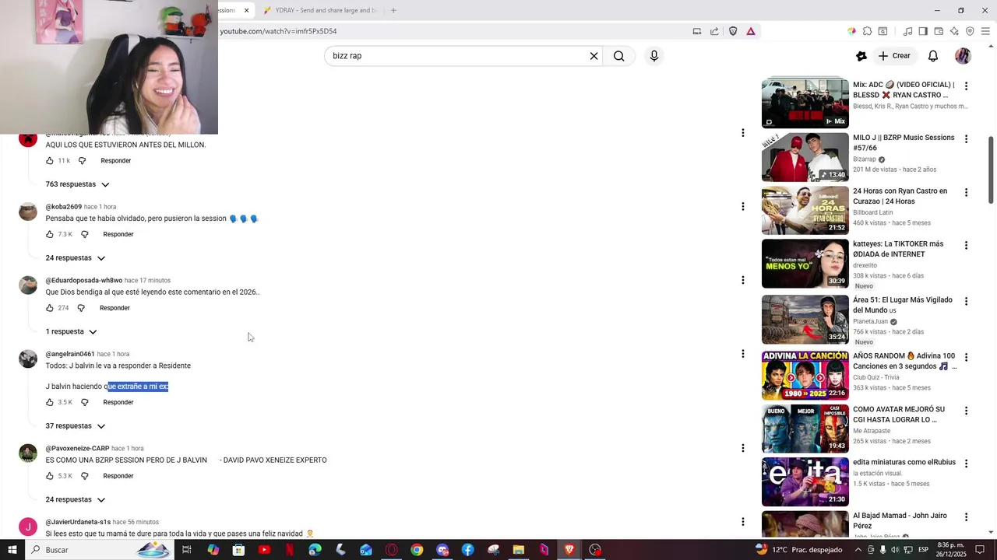
Task: Open File Explorer from the taskbar
Action: (519, 550)
